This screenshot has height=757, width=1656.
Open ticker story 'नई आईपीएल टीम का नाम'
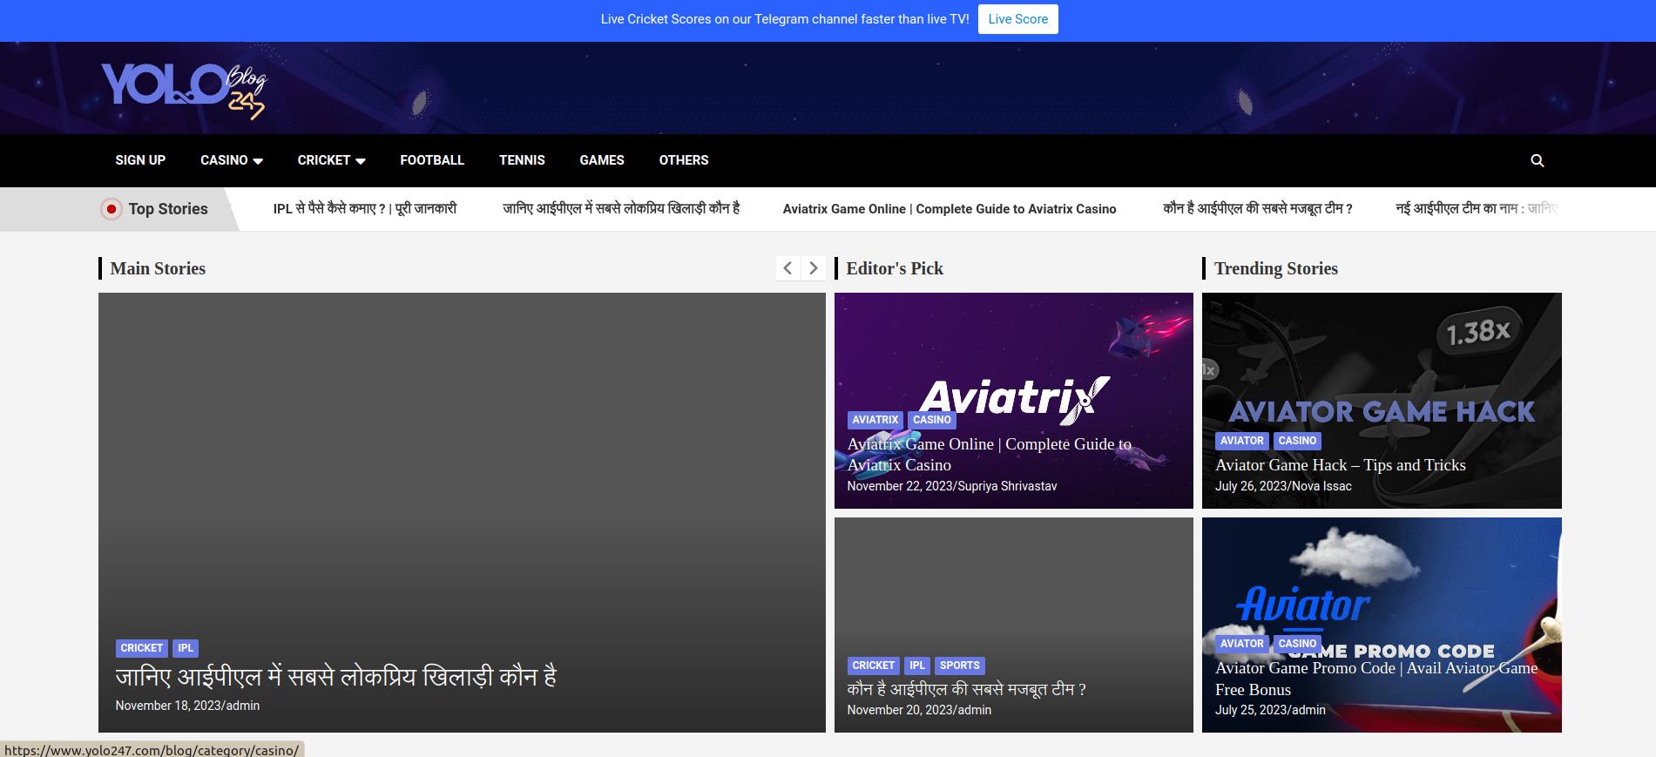tap(1477, 209)
